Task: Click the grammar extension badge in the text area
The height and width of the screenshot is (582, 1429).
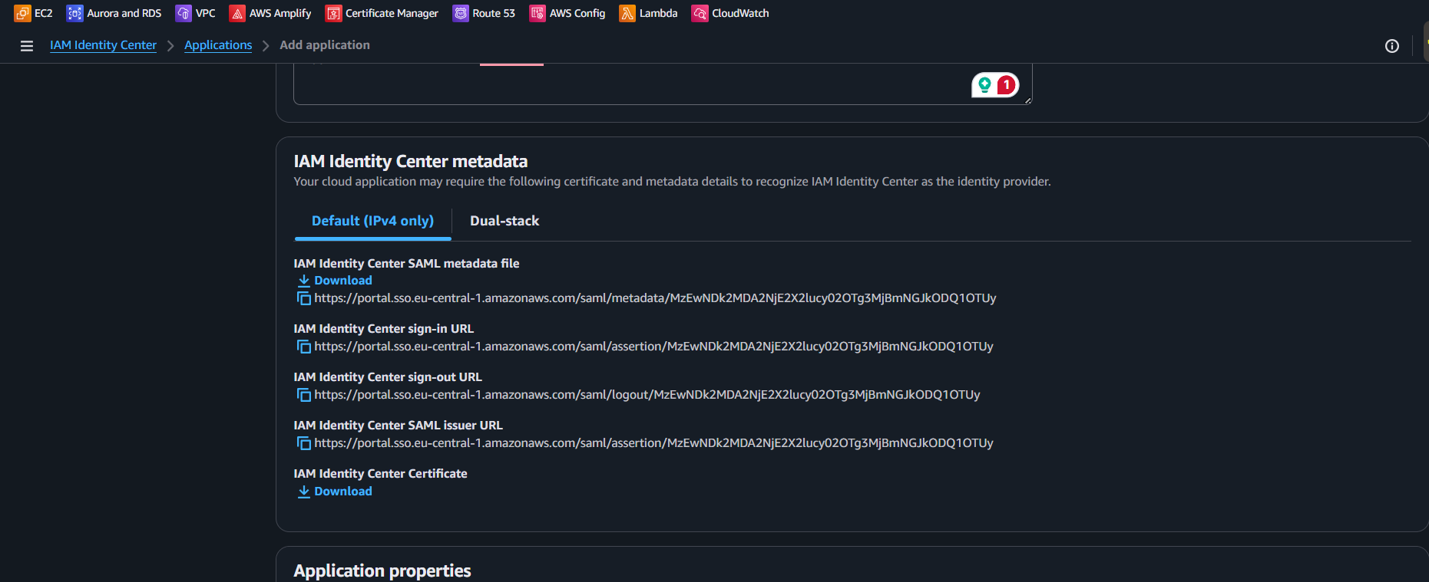Action: coord(995,85)
